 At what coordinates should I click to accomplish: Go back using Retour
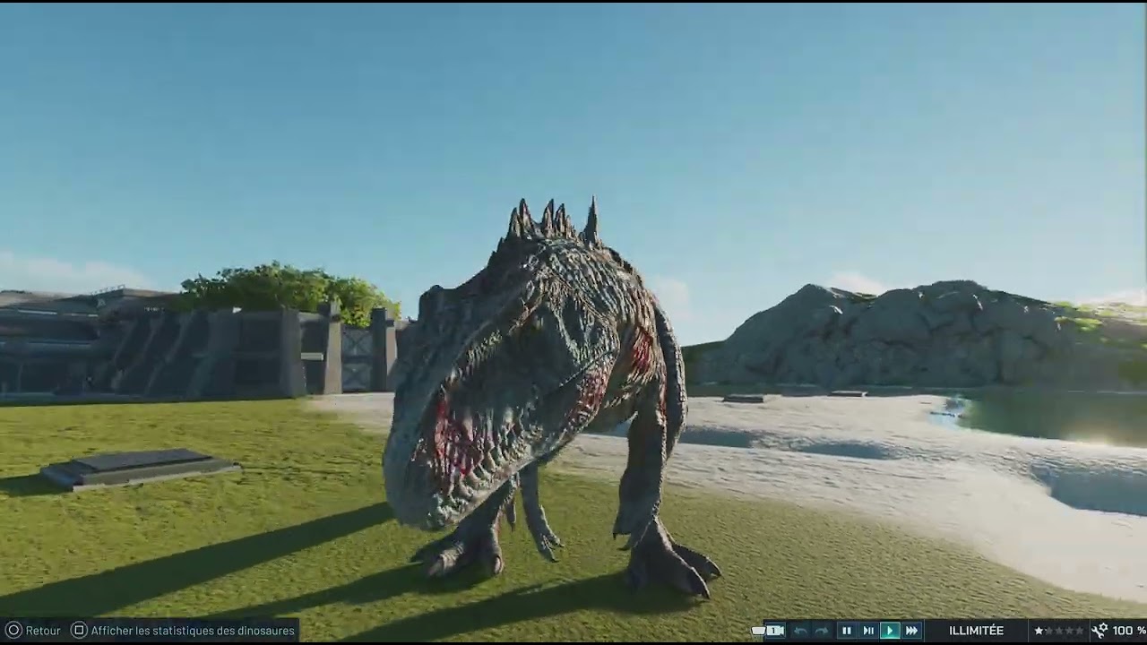pyautogui.click(x=42, y=631)
